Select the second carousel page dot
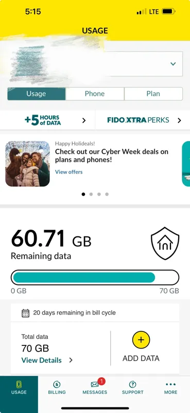190x413 pixels. 91,195
